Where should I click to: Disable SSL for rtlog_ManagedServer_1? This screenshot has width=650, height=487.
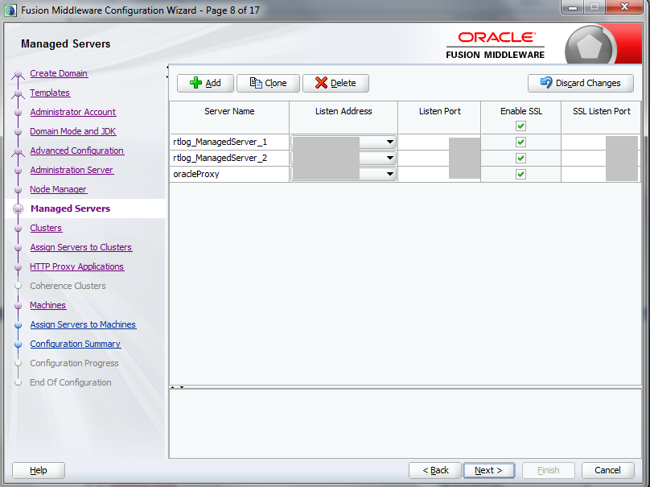tap(520, 142)
